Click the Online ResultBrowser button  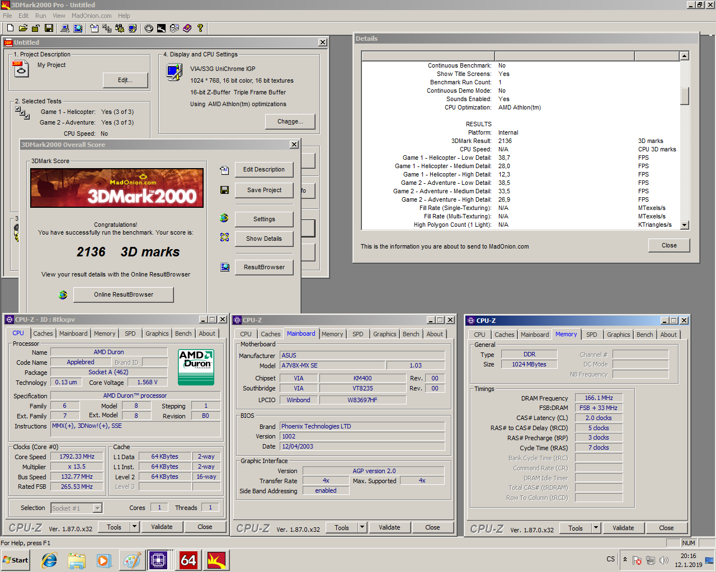tap(124, 294)
